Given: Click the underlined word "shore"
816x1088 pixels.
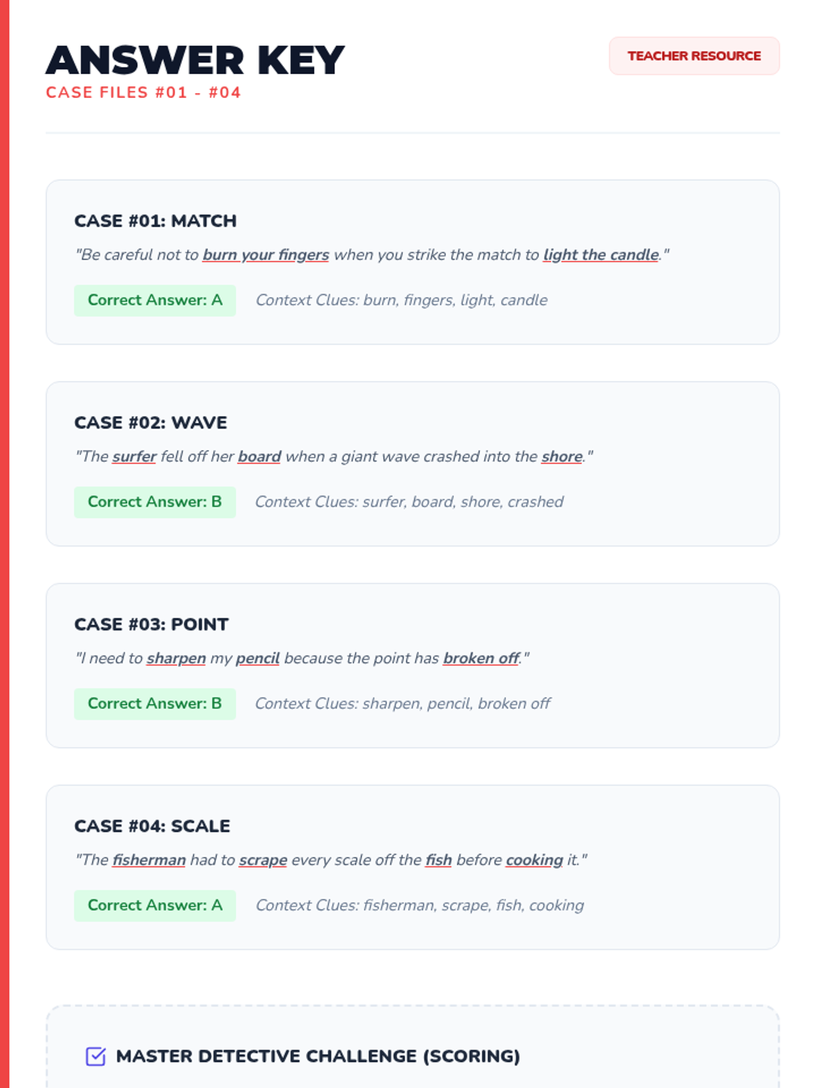Looking at the screenshot, I should (x=562, y=456).
